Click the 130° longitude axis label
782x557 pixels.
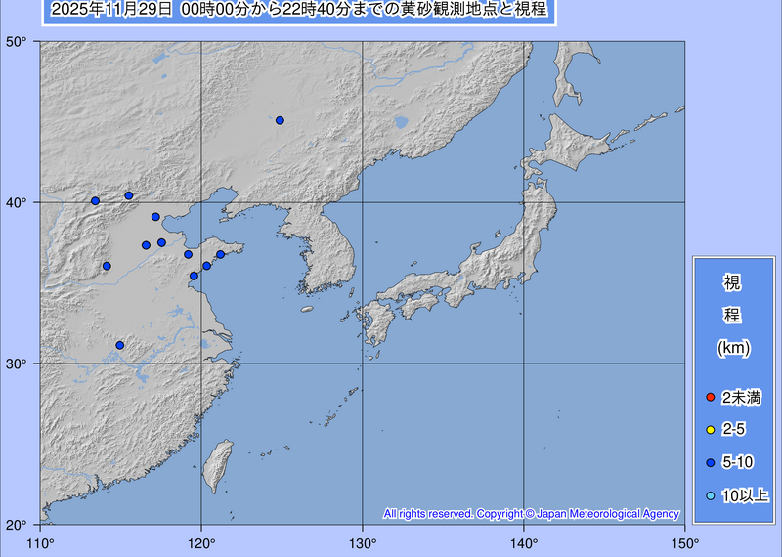362,543
